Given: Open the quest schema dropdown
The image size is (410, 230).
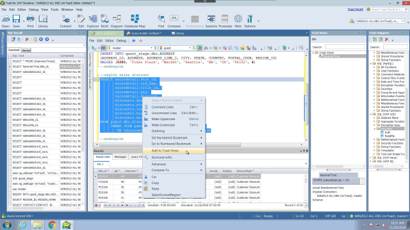Looking at the screenshot, I should click(190, 48).
